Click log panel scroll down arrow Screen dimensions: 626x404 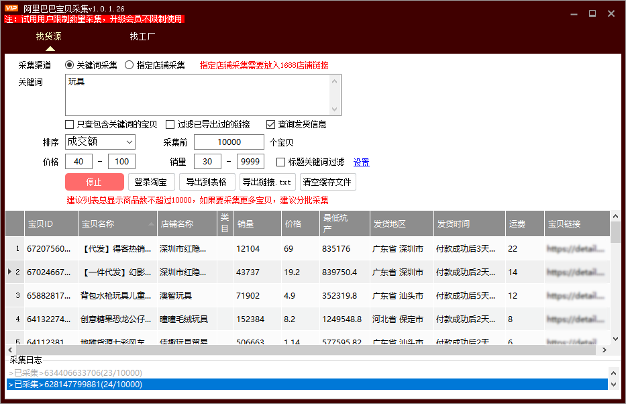coord(614,385)
